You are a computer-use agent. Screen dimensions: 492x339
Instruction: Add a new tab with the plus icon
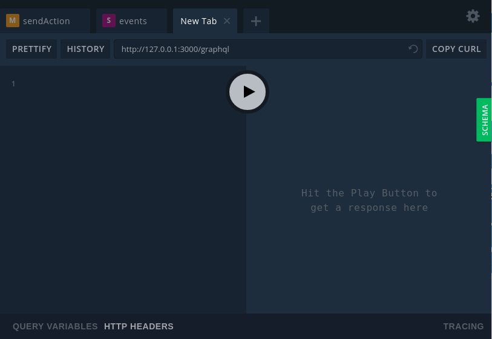256,21
